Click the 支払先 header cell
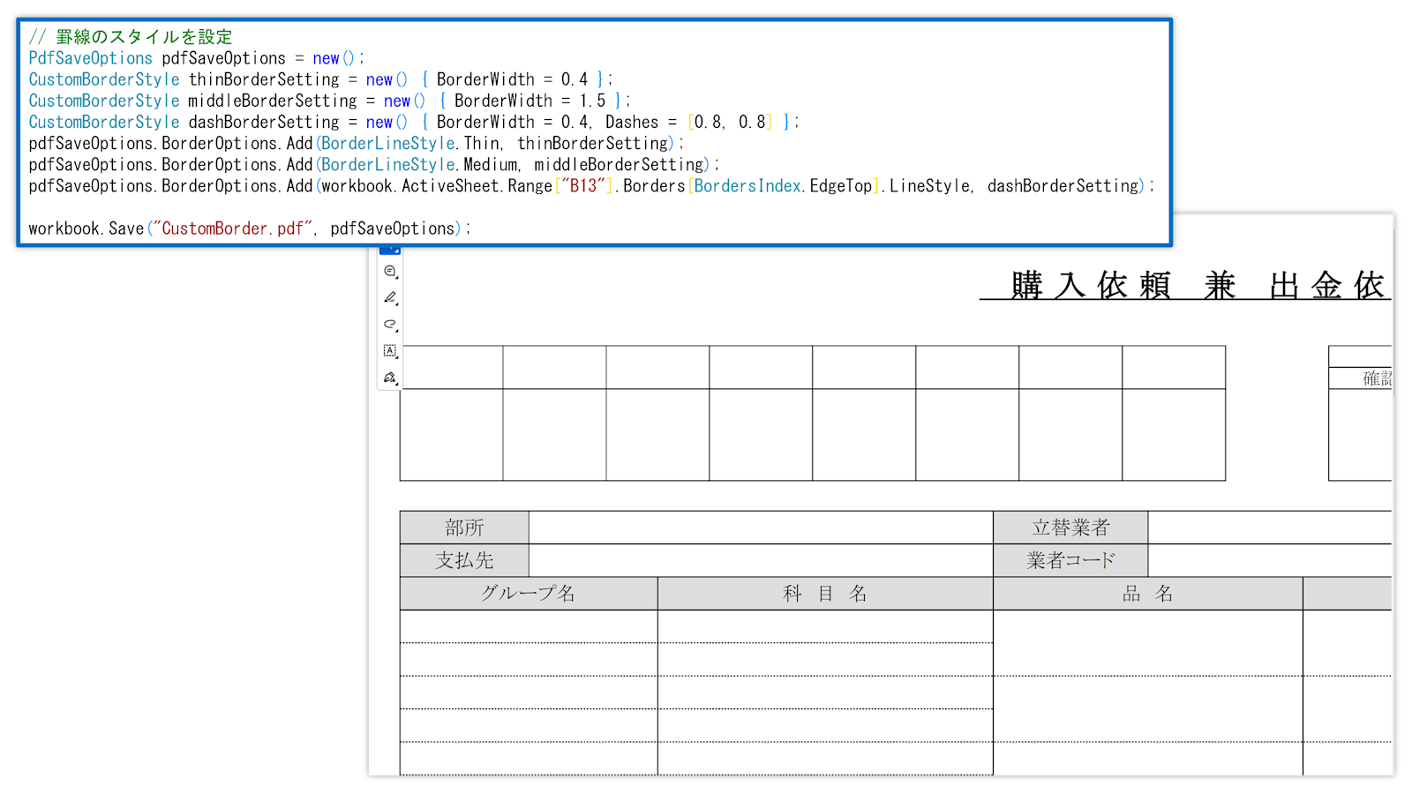 tap(464, 560)
